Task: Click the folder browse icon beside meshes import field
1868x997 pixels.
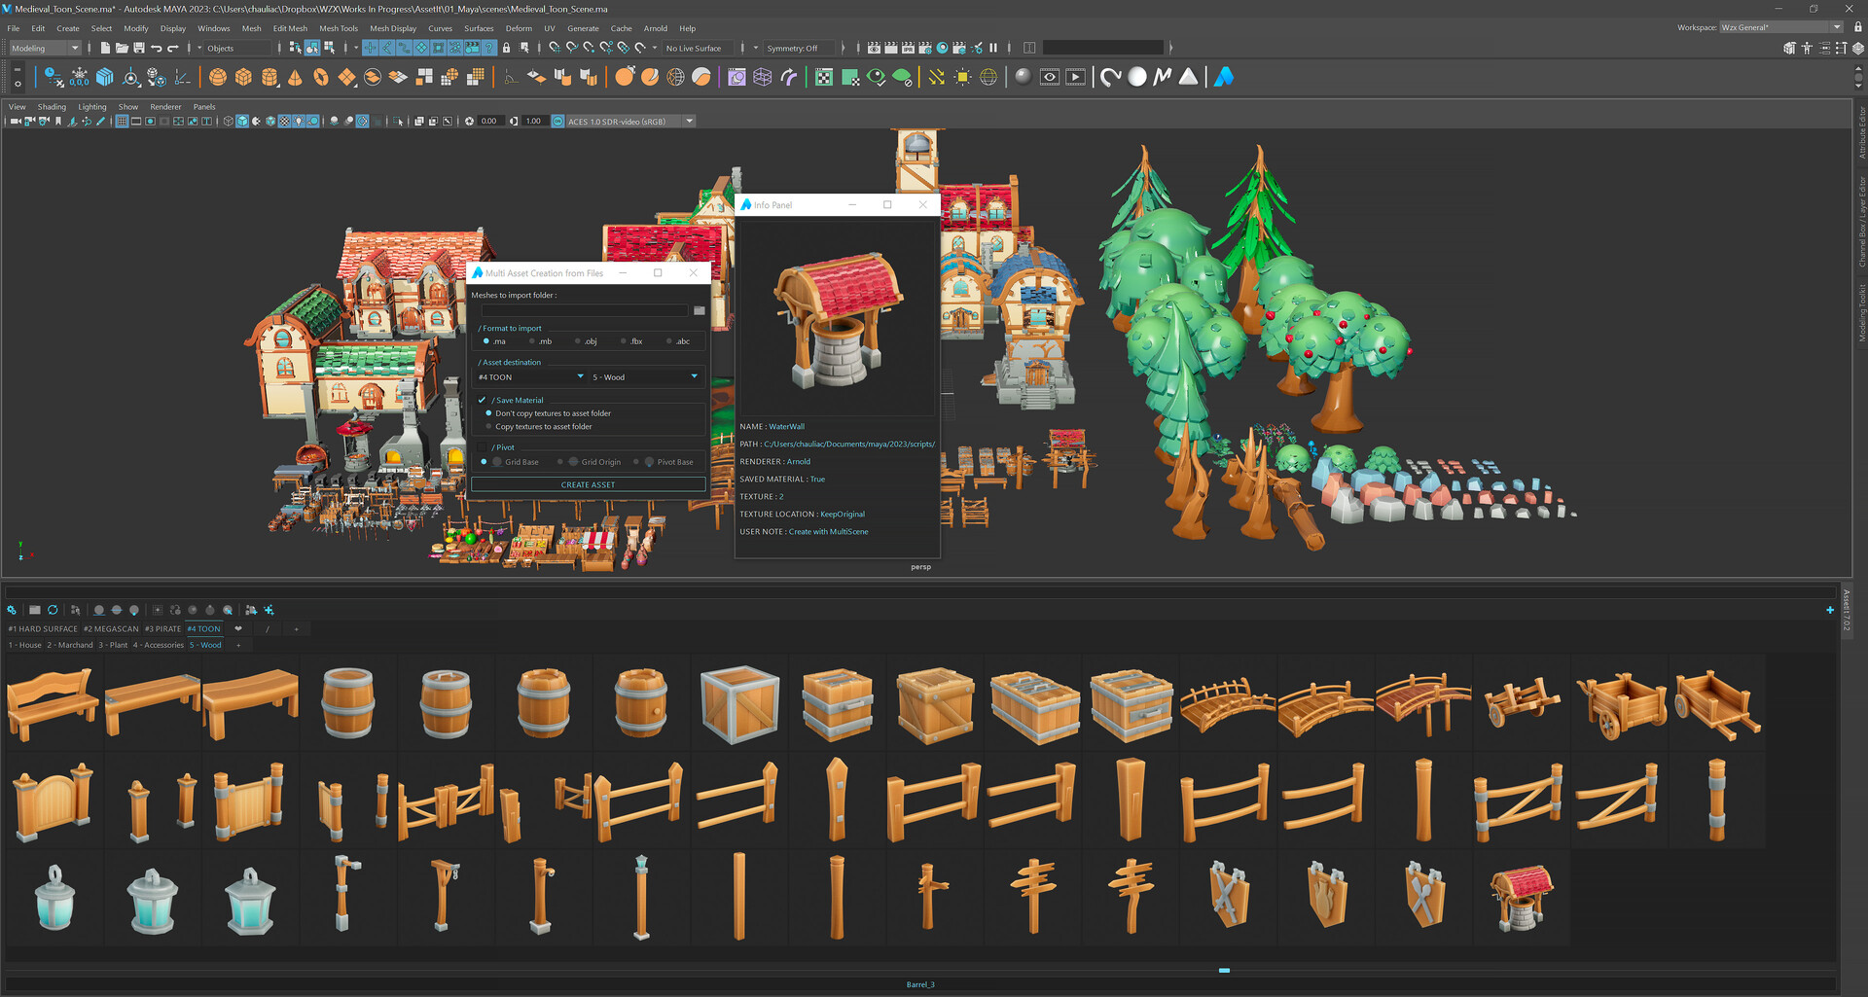Action: point(699,310)
